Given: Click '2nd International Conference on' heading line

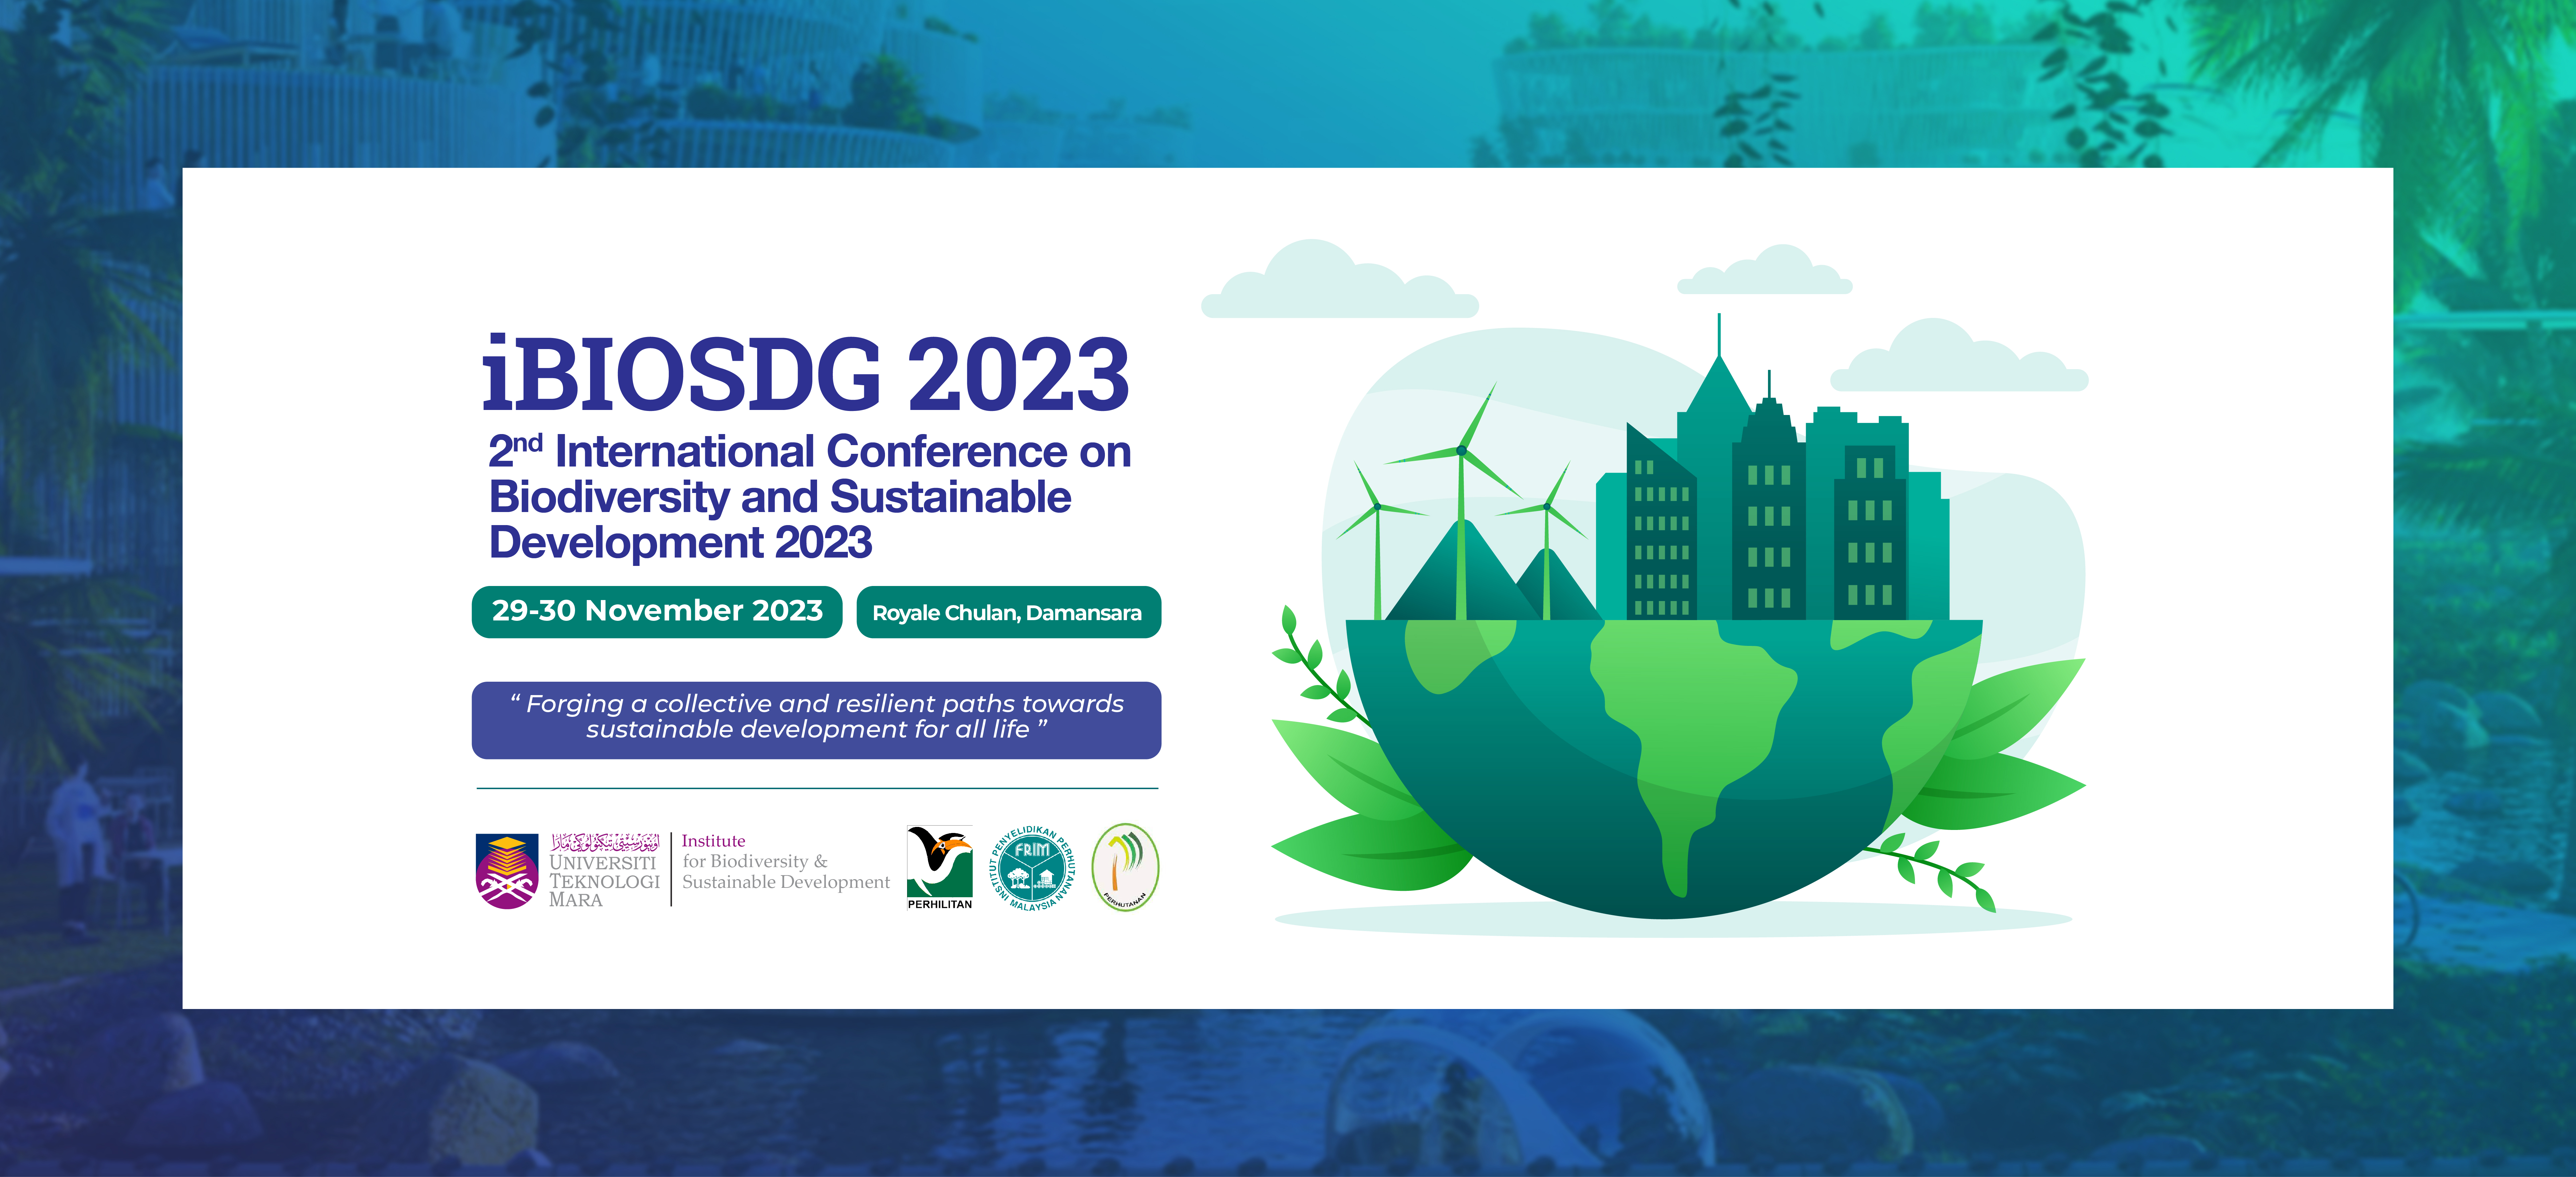Looking at the screenshot, I should [x=810, y=451].
